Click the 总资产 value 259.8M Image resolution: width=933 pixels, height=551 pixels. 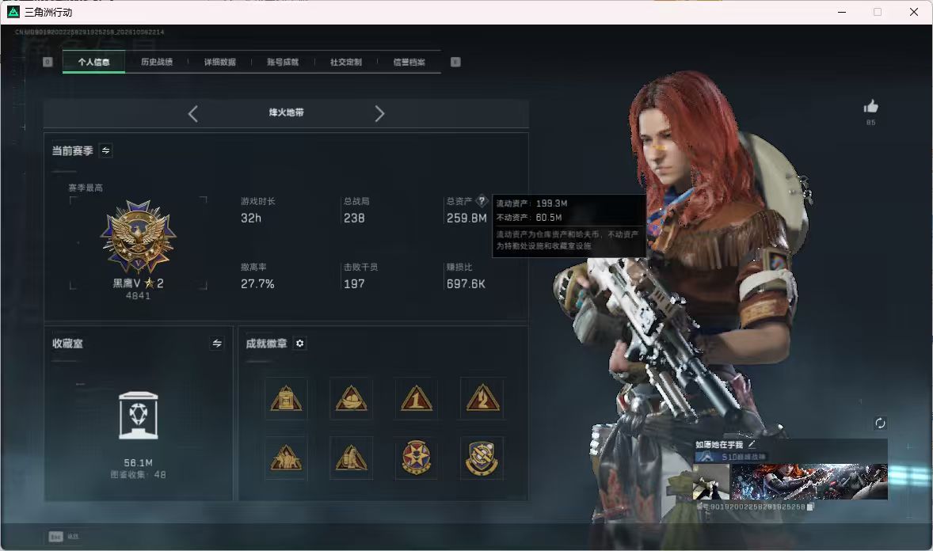(x=466, y=218)
